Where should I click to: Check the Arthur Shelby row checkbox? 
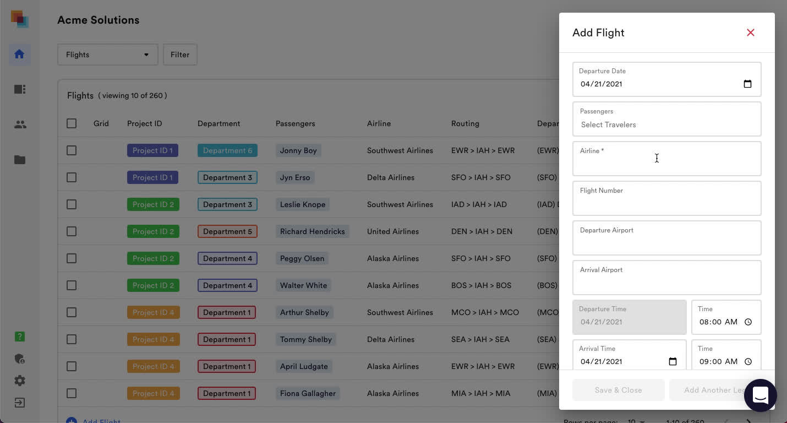tap(72, 312)
